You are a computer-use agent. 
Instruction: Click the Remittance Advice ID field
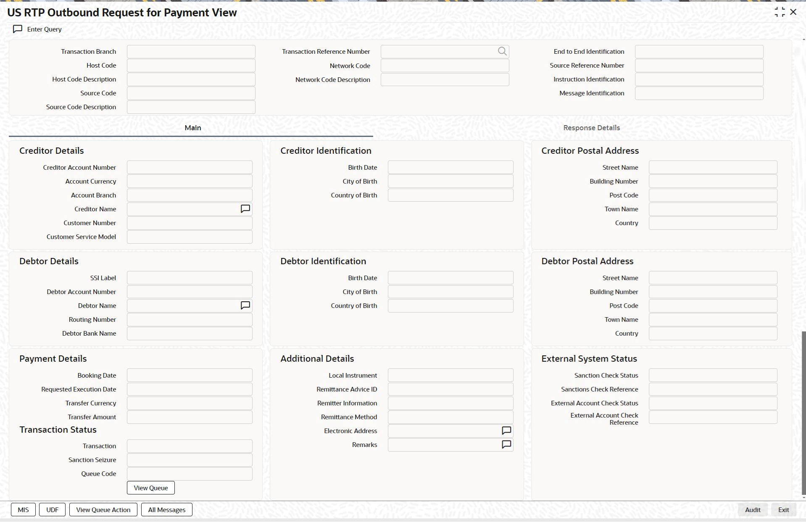click(x=450, y=389)
